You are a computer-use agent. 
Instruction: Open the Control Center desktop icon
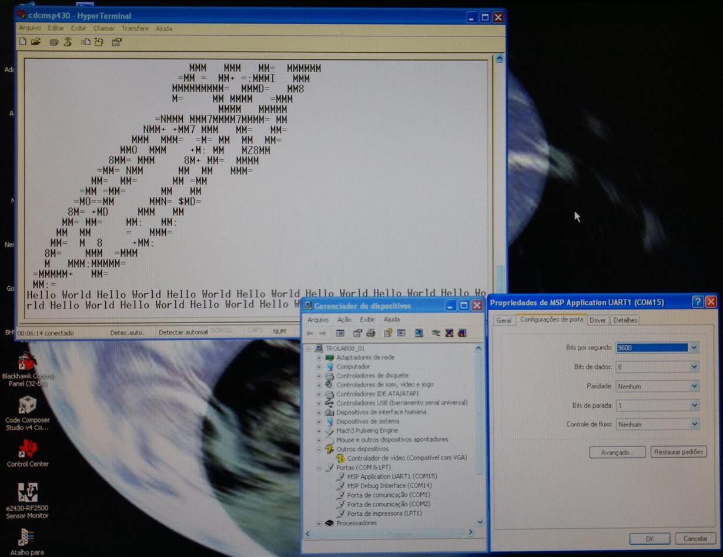click(27, 453)
